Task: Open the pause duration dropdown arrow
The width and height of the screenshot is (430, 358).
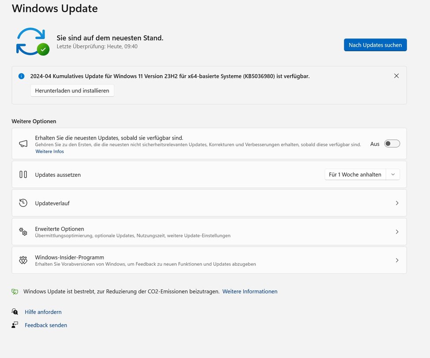Action: pyautogui.click(x=392, y=175)
